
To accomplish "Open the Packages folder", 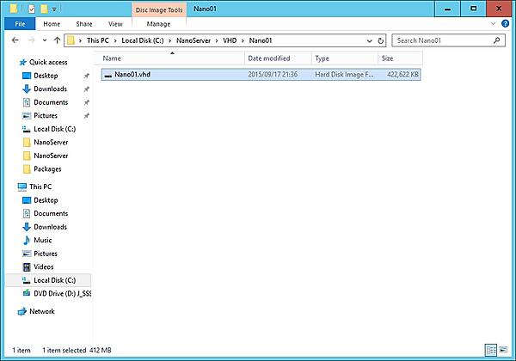I will click(x=47, y=169).
